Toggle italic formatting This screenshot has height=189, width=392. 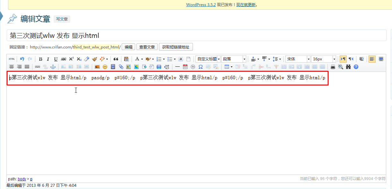[48, 59]
